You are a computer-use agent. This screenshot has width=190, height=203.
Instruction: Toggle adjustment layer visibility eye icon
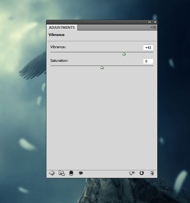click(81, 173)
